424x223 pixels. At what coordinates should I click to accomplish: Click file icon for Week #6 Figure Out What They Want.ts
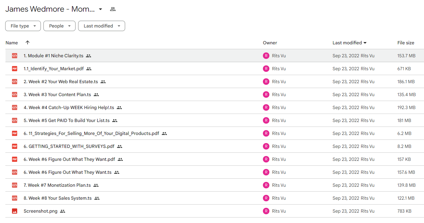pyautogui.click(x=15, y=172)
